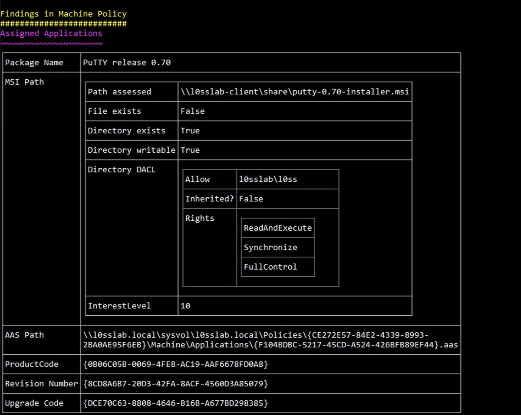Select the 'Directory writable' True value
This screenshot has width=521, height=415.
(x=190, y=150)
